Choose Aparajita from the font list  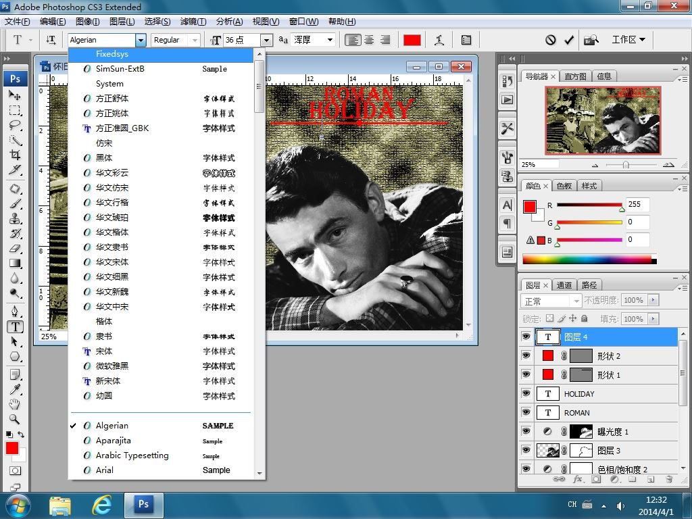tap(161, 441)
